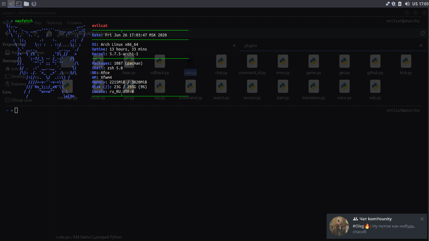This screenshot has width=429, height=241.
Task: Switch to Telegram from the top panel
Action: tap(11, 4)
